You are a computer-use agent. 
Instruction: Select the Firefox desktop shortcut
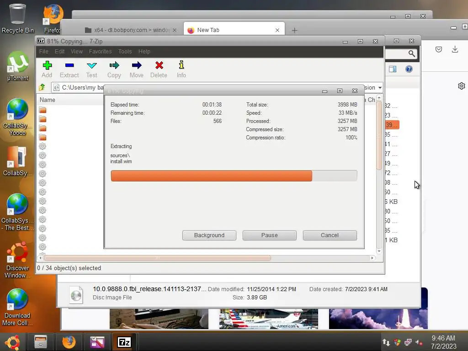(x=52, y=18)
